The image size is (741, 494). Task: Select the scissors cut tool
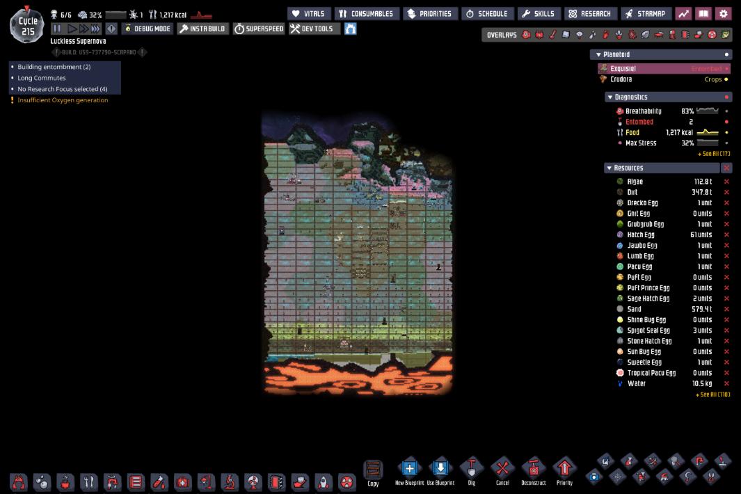(711, 477)
